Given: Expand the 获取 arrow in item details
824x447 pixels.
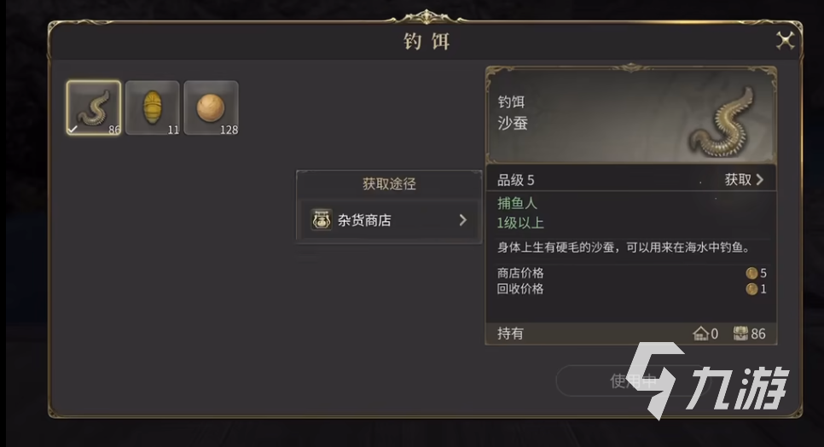Looking at the screenshot, I should tap(759, 180).
